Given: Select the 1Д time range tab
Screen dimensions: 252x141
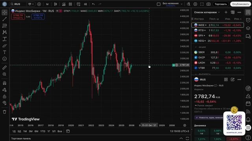Looking at the screenshot, I should tap(14, 131).
